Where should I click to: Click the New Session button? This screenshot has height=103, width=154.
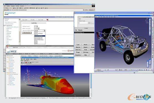tap(27, 33)
